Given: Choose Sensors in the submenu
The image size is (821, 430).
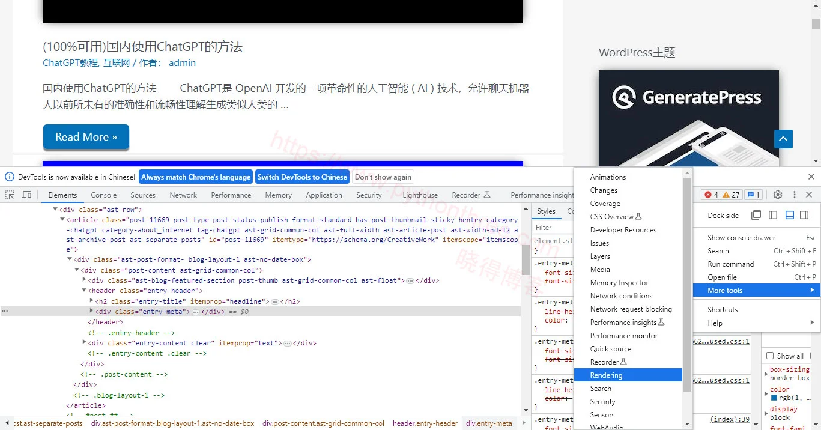Looking at the screenshot, I should 628,415.
